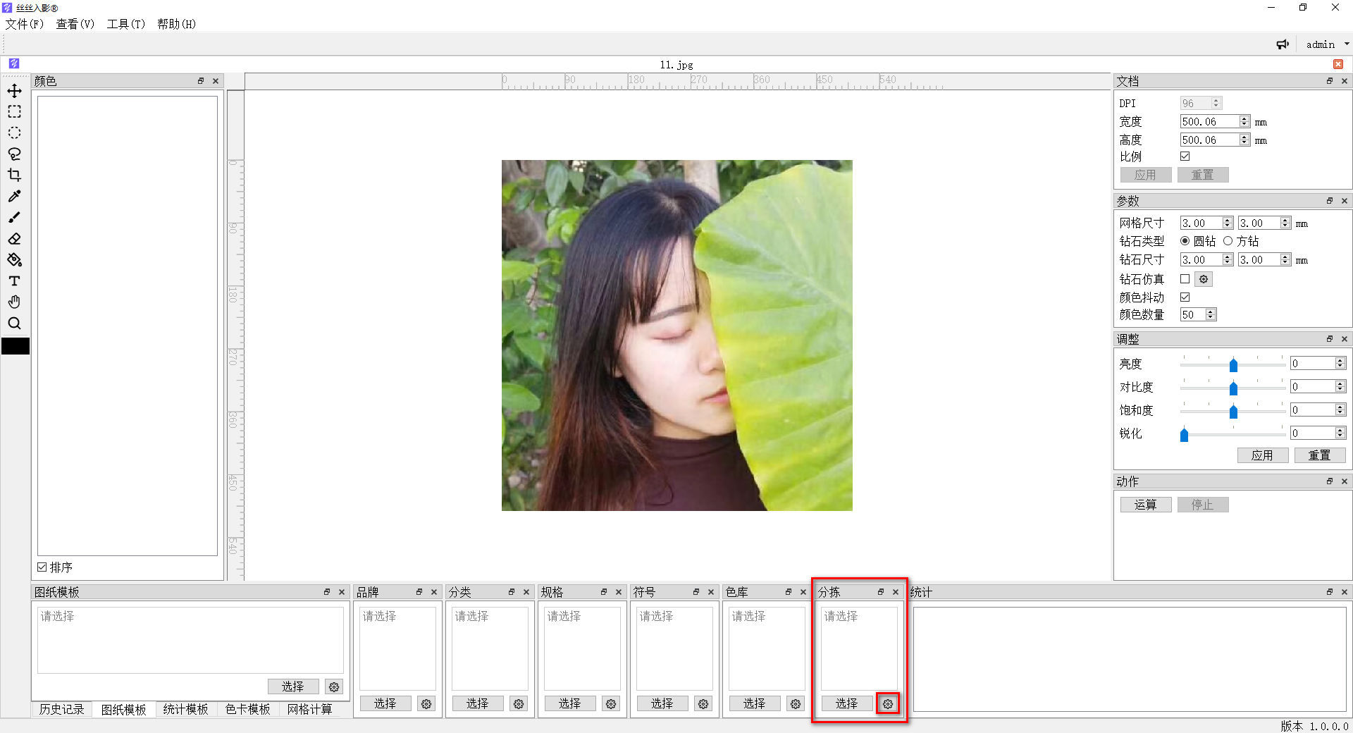Screen dimensions: 1353x733
Task: Click the 亮度 brightness slider handle
Action: point(1233,364)
